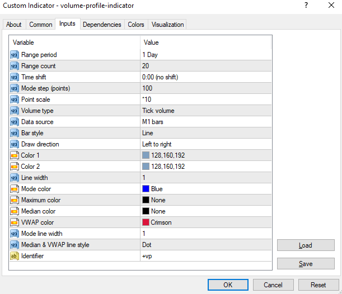Screen dimensions: 342x294
Task: Click the Cancel button
Action: click(273, 285)
